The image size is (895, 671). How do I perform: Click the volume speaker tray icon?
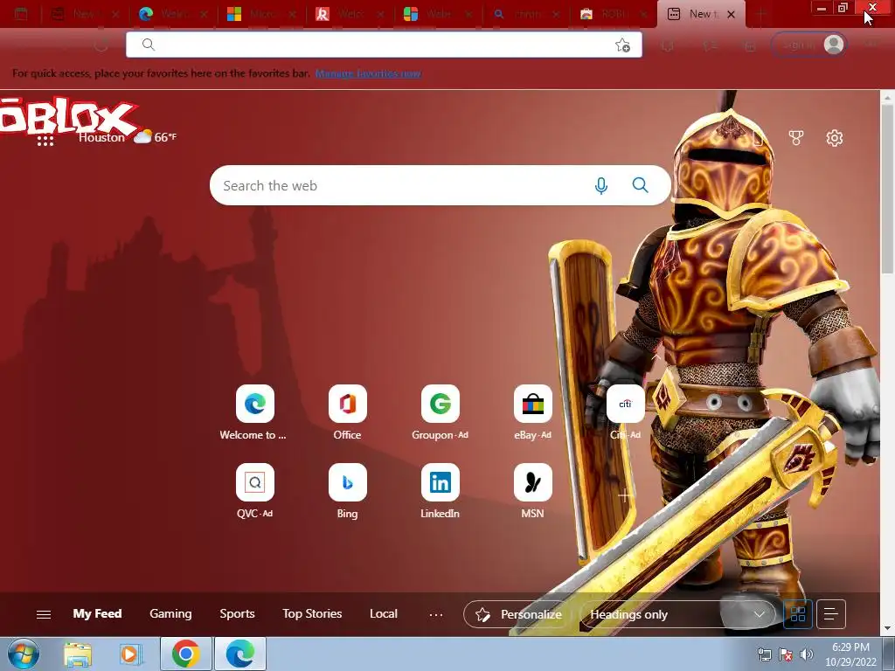pyautogui.click(x=806, y=655)
